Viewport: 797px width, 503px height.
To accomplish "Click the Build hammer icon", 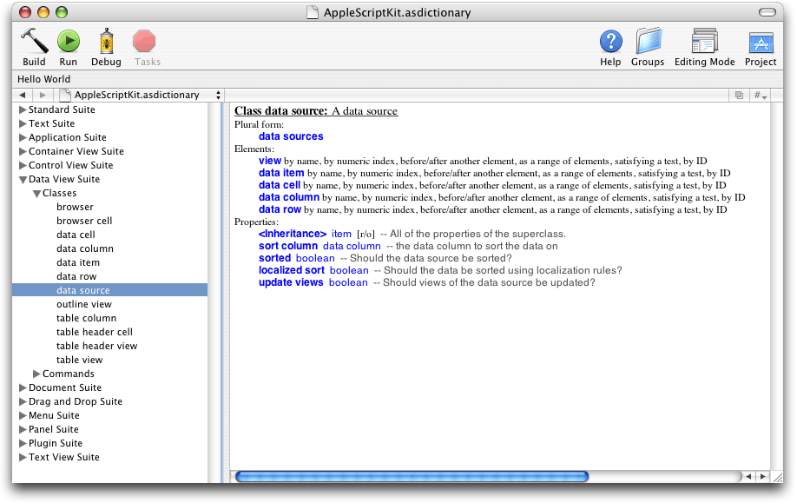I will pyautogui.click(x=34, y=39).
